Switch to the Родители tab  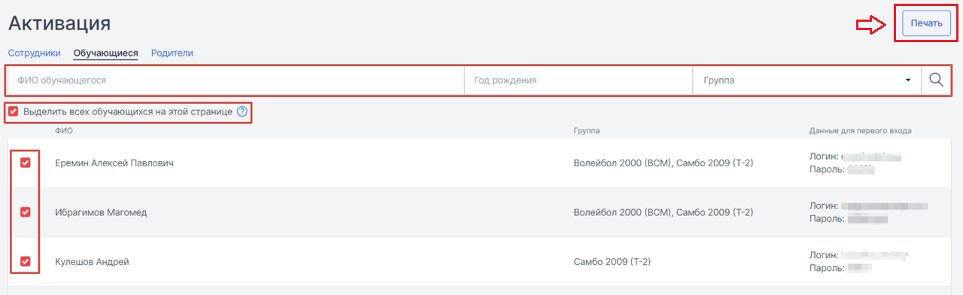coord(172,53)
